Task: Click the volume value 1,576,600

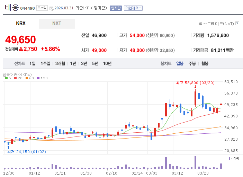Action: point(218,35)
